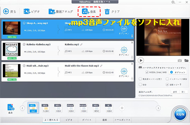
Task: Select the Sleep Away album thumbnail
Action: click(x=12, y=28)
